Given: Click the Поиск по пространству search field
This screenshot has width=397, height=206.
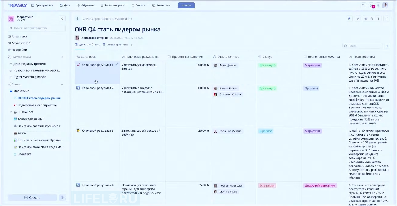Looking at the screenshot, I should click(x=36, y=28).
